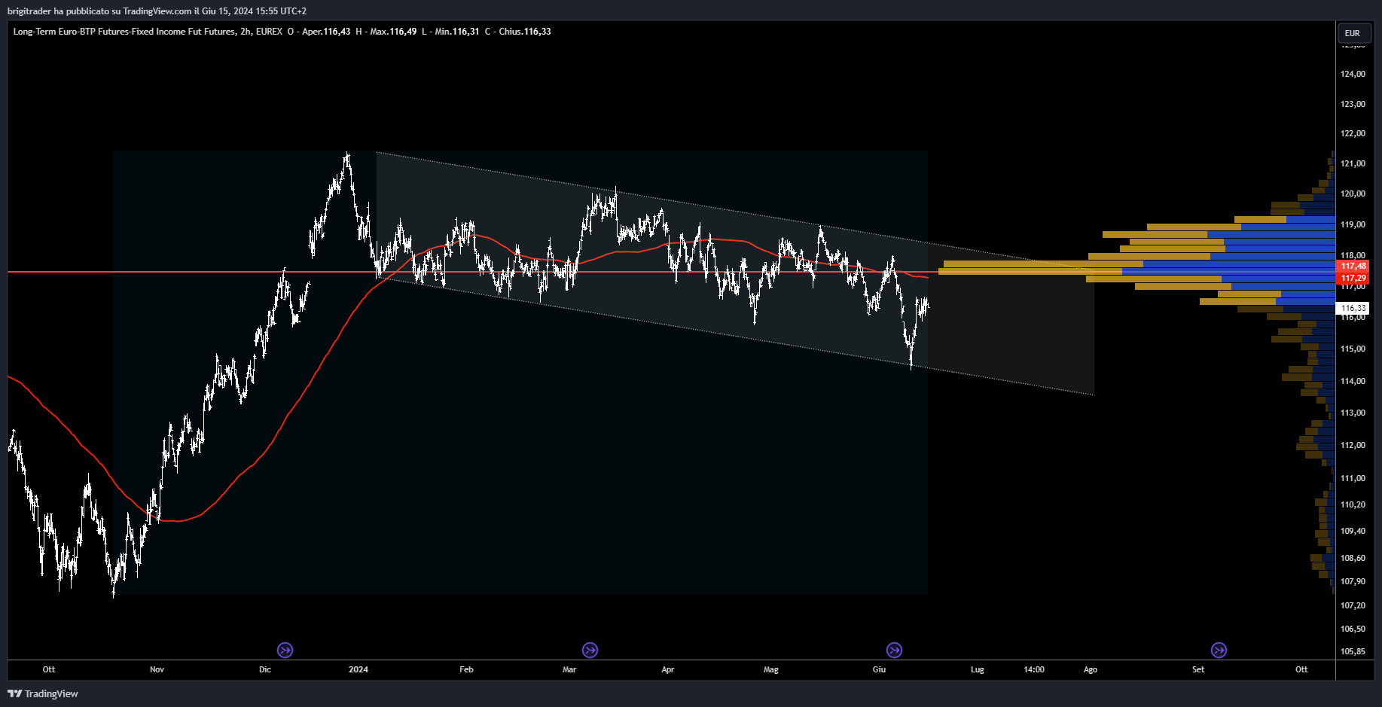Click the Giu label on the time axis
Viewport: 1382px width, 707px height.
tap(879, 669)
